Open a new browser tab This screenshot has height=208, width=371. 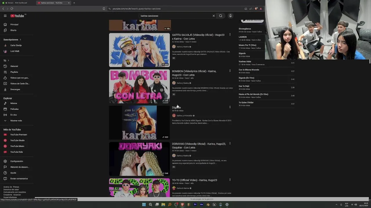coord(74,3)
